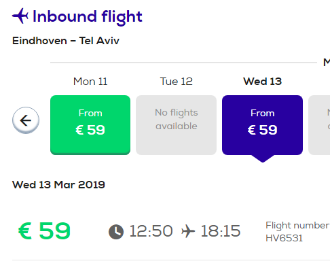Screen dimensions: 330x274
Task: Click the € 59 price in the Wed 13 card
Action: pyautogui.click(x=262, y=130)
